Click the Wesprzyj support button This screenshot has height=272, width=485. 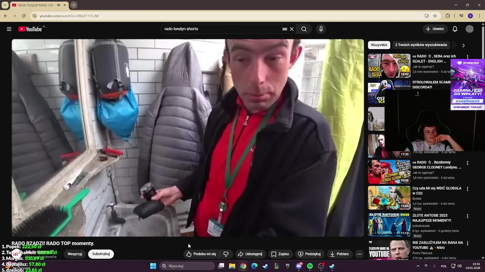(75, 254)
